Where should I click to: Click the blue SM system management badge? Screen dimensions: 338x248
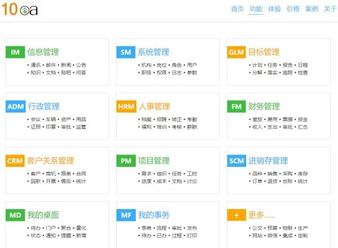[x=126, y=52]
